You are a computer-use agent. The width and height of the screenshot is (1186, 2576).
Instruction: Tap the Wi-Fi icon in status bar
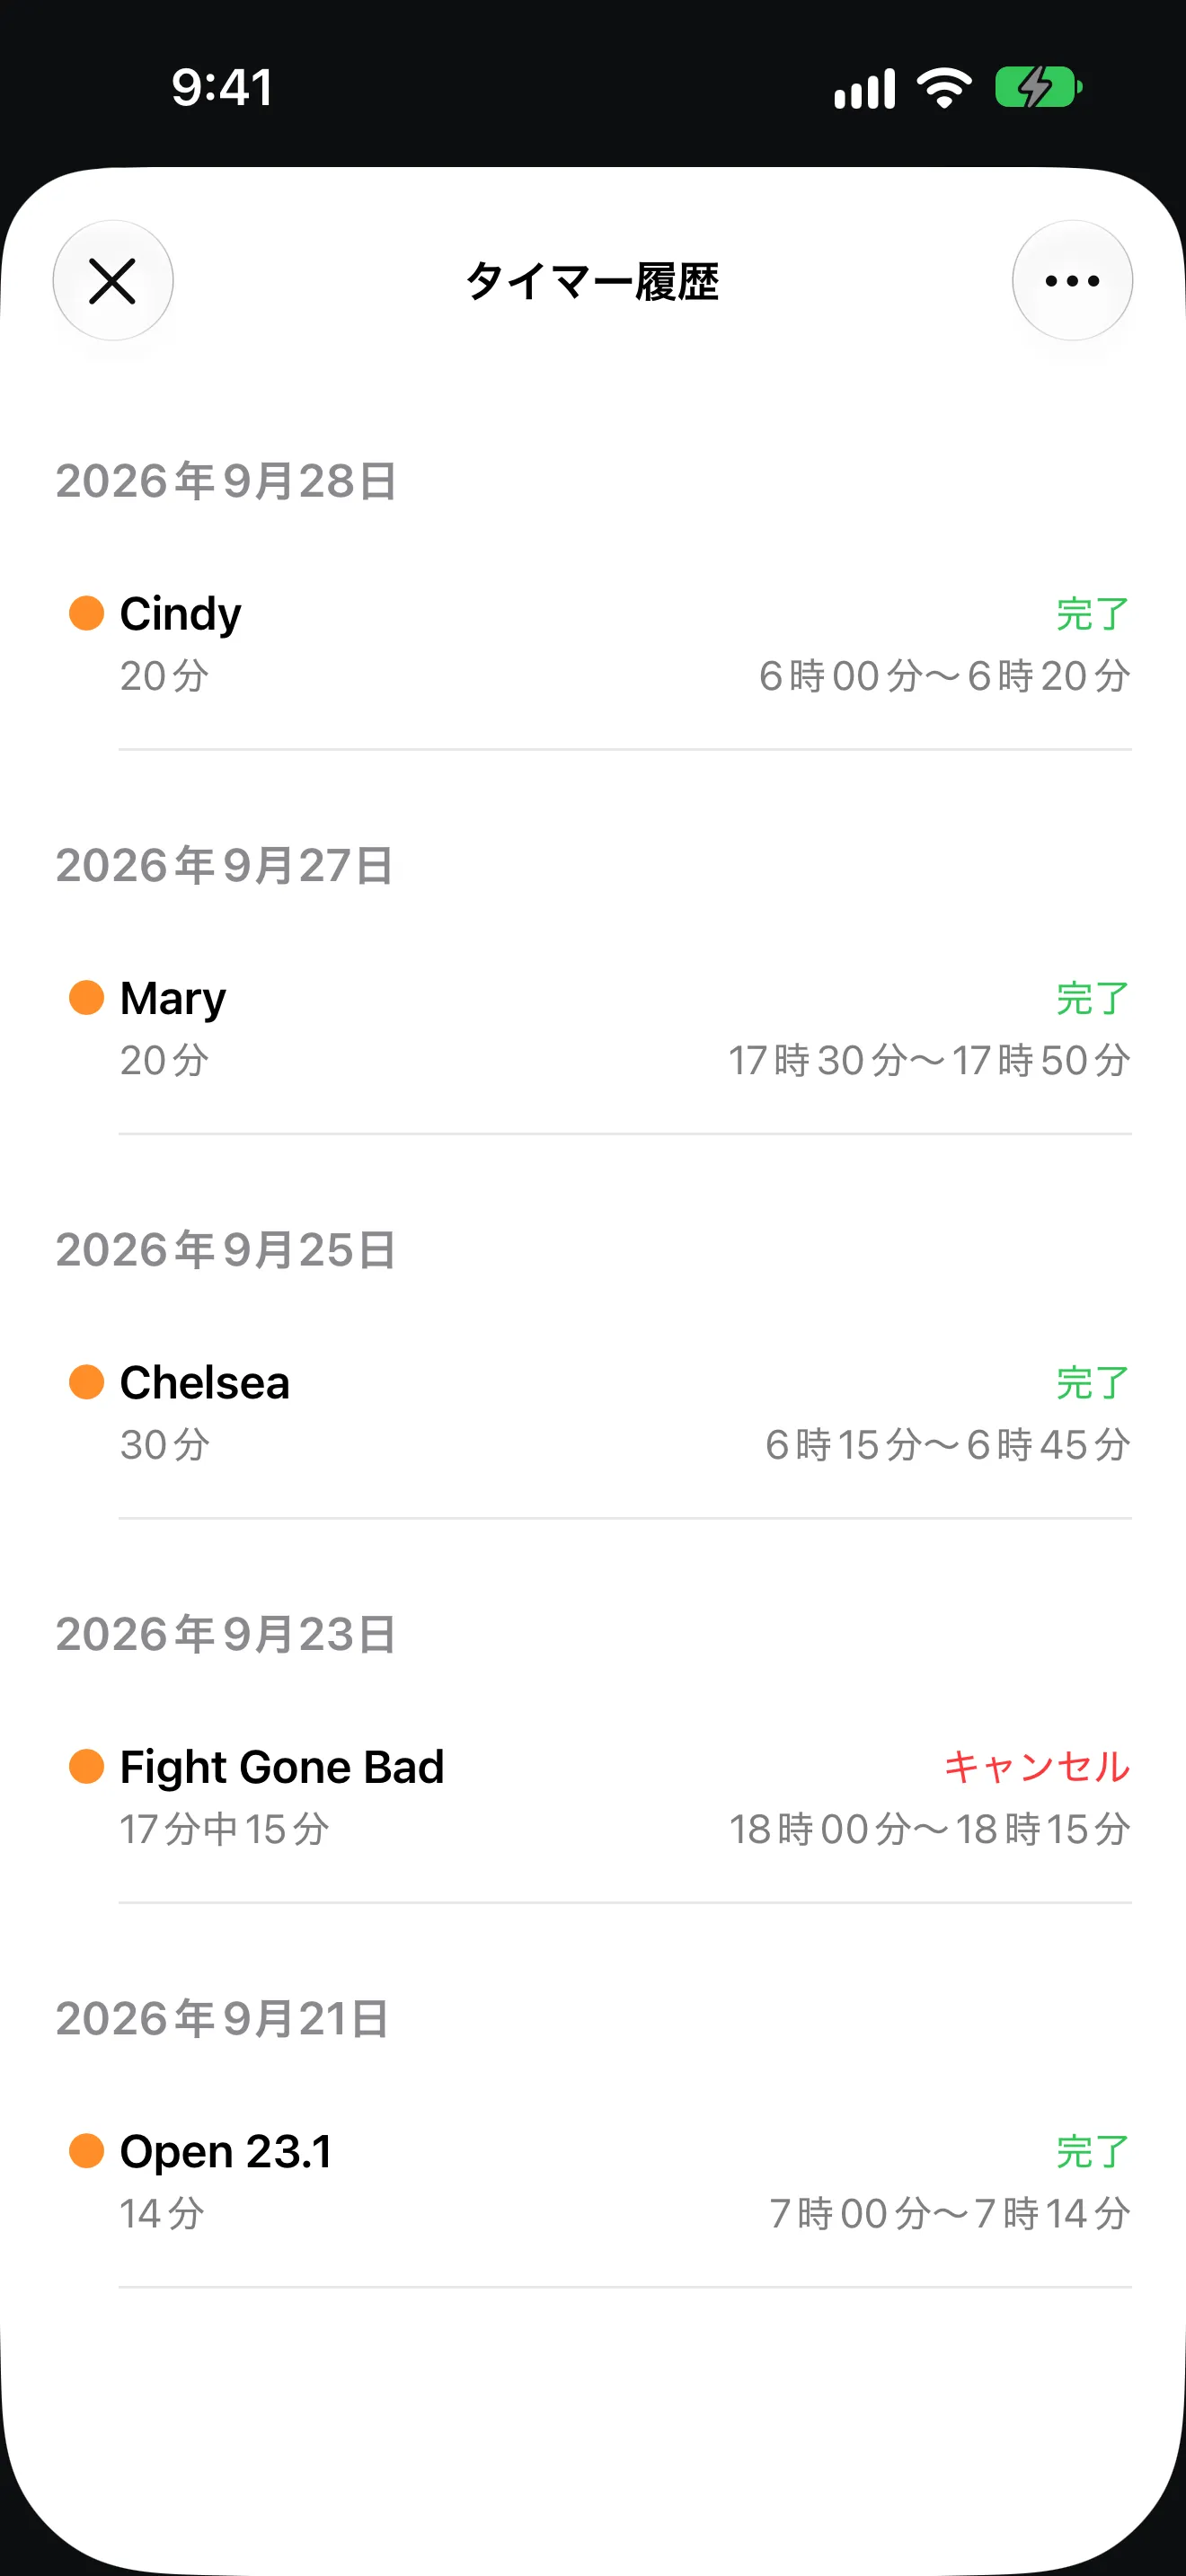[x=945, y=88]
